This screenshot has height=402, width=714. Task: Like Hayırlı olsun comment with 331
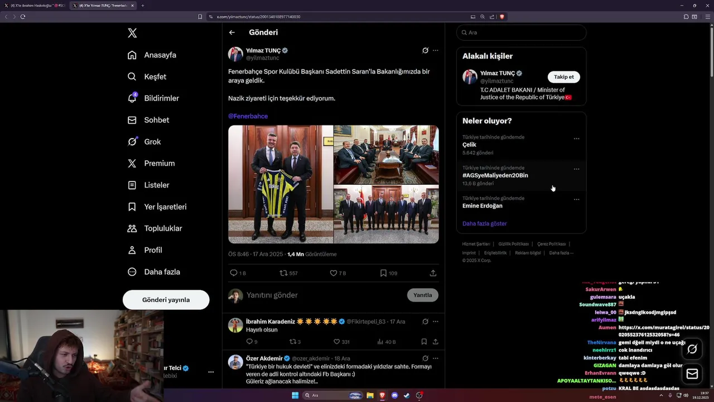(341, 342)
